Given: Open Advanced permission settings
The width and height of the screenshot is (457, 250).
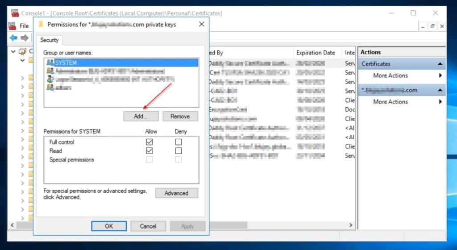Looking at the screenshot, I should 176,193.
